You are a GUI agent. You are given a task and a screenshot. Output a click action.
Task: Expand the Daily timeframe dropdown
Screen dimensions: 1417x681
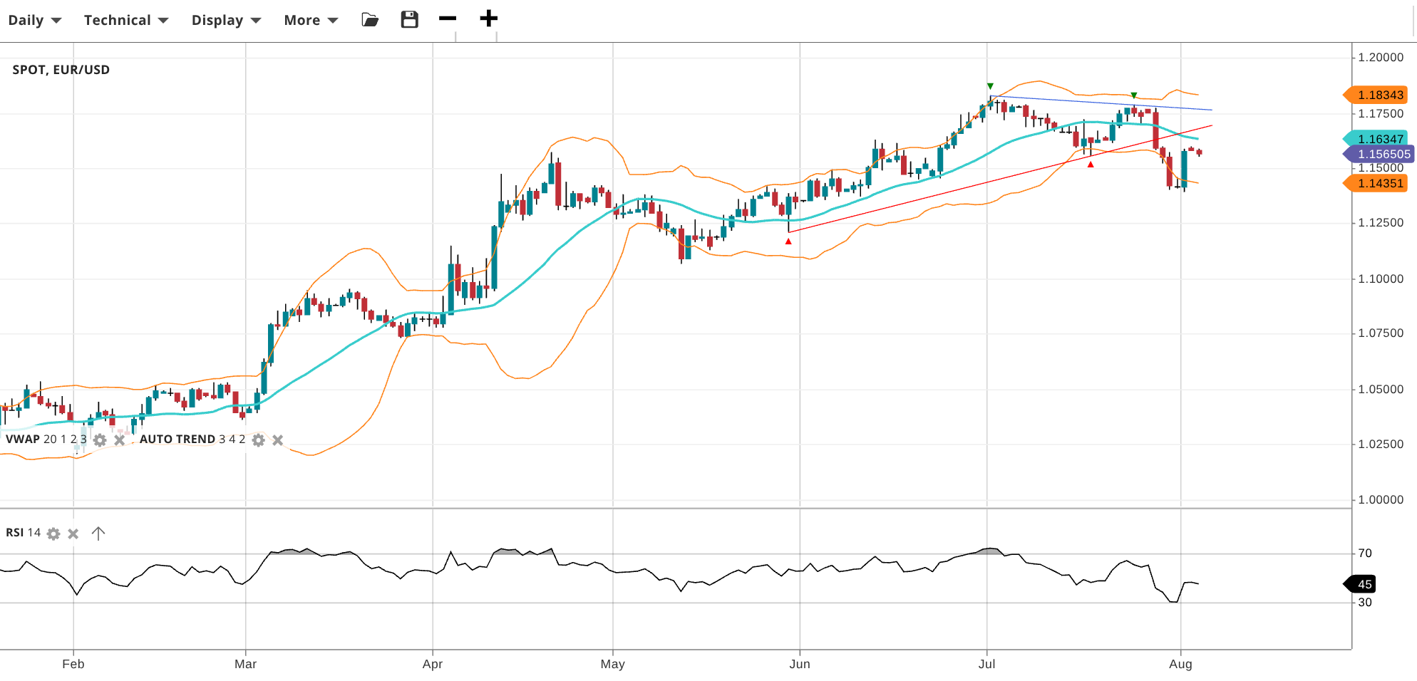coord(34,20)
